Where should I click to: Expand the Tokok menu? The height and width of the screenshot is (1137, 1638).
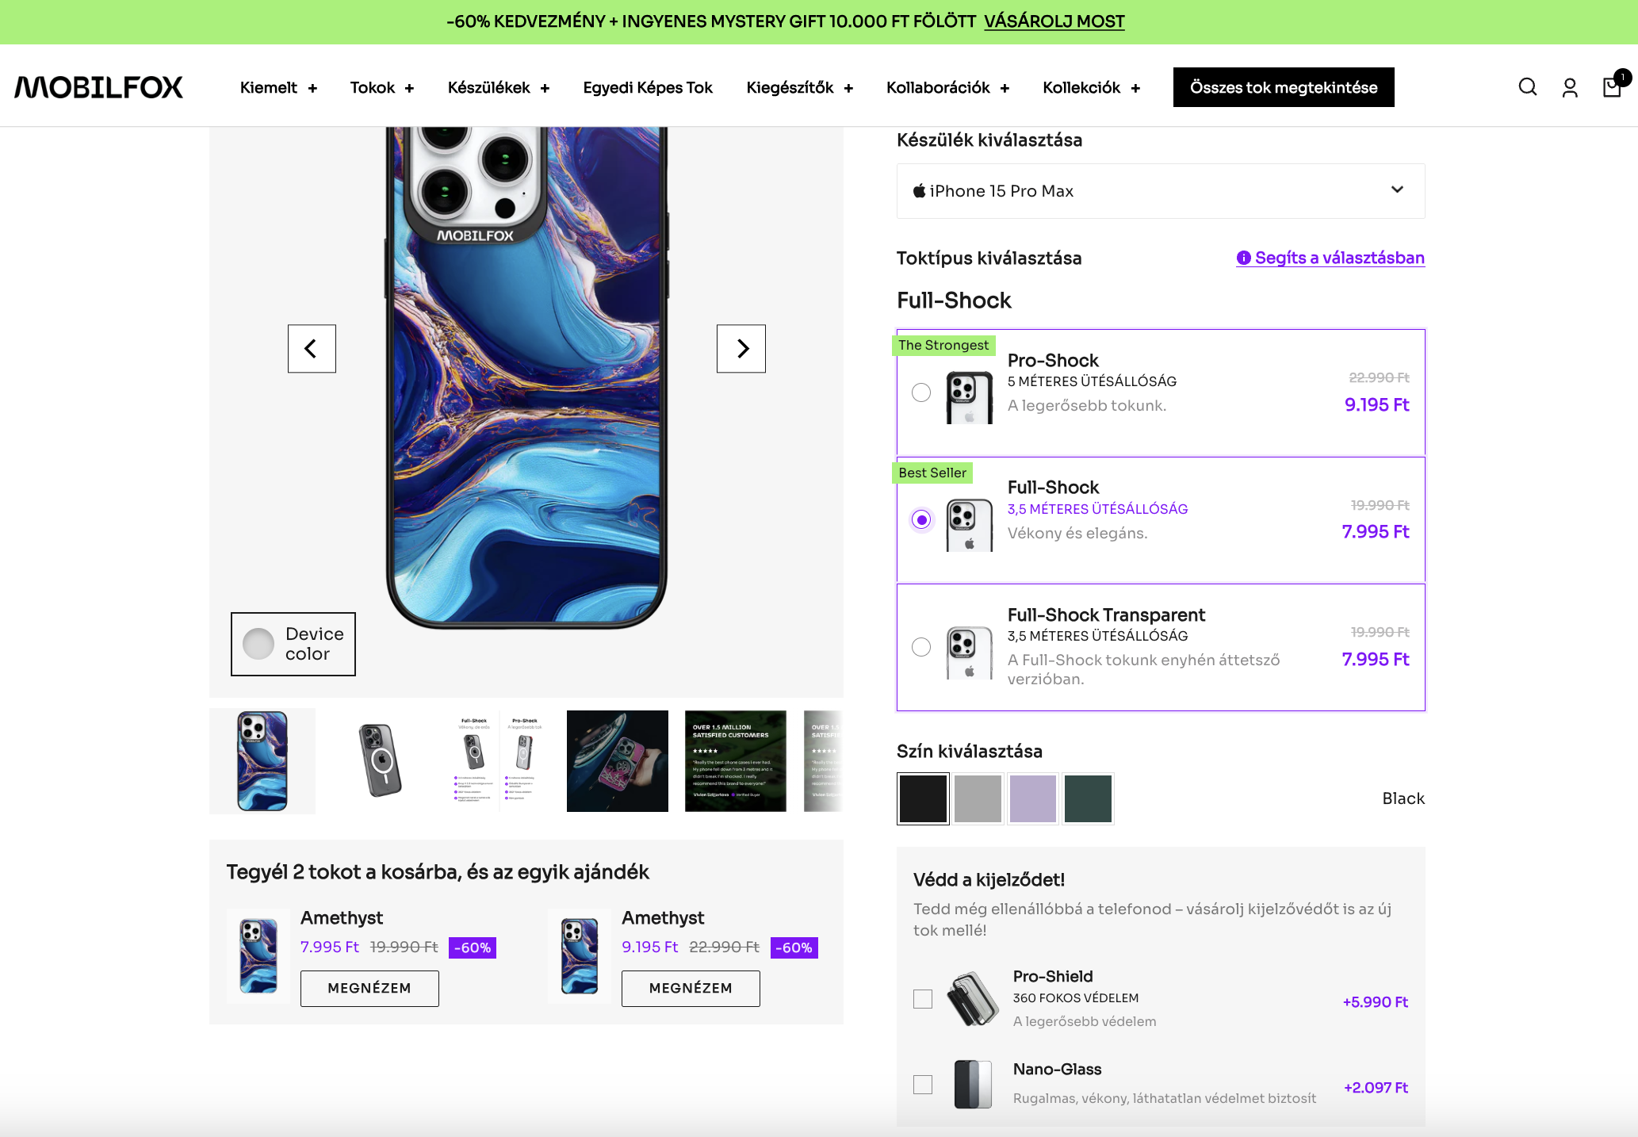coord(381,87)
